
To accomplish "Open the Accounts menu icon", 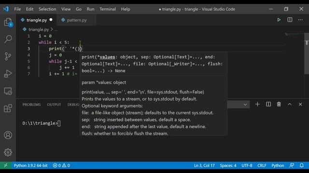I will click(x=8, y=135).
